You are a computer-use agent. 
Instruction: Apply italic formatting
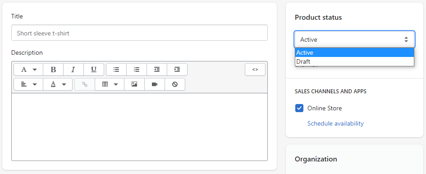tap(73, 70)
